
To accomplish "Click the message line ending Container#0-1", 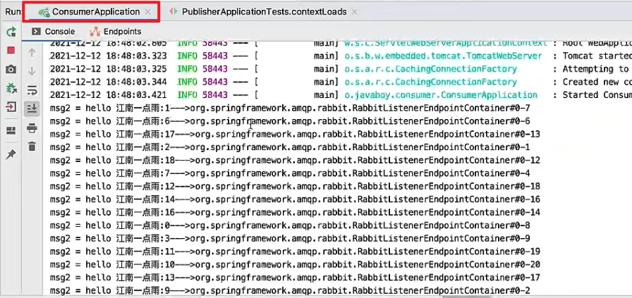I will (x=290, y=147).
